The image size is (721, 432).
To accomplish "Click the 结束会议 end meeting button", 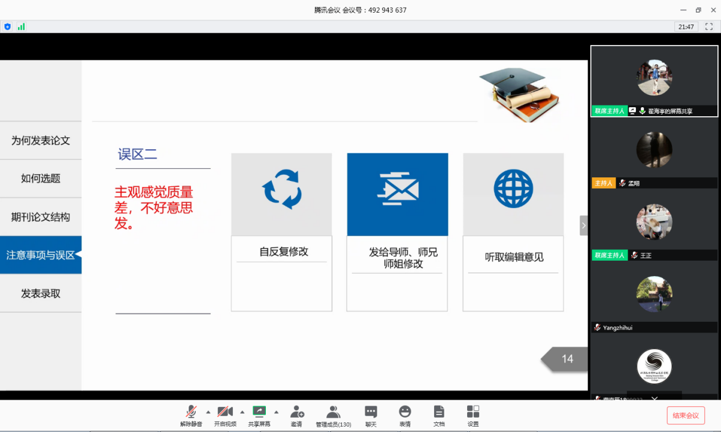I will (684, 415).
